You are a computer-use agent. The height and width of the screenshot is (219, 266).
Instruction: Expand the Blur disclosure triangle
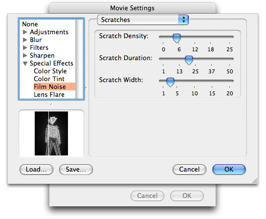click(25, 40)
